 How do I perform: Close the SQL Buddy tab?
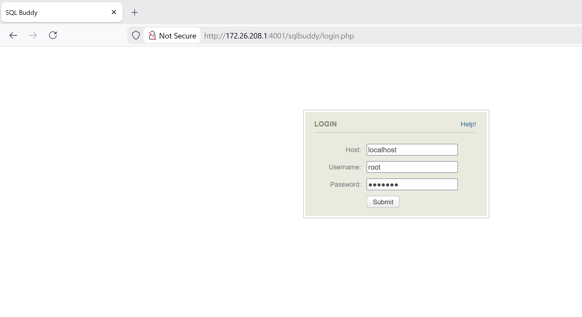point(114,12)
